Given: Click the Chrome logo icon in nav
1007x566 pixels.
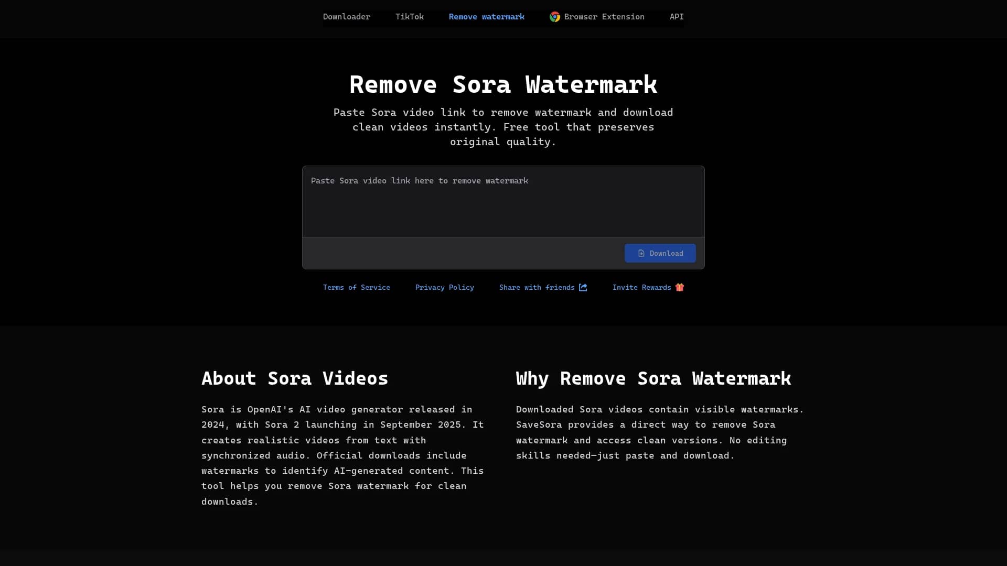Looking at the screenshot, I should click(x=554, y=17).
